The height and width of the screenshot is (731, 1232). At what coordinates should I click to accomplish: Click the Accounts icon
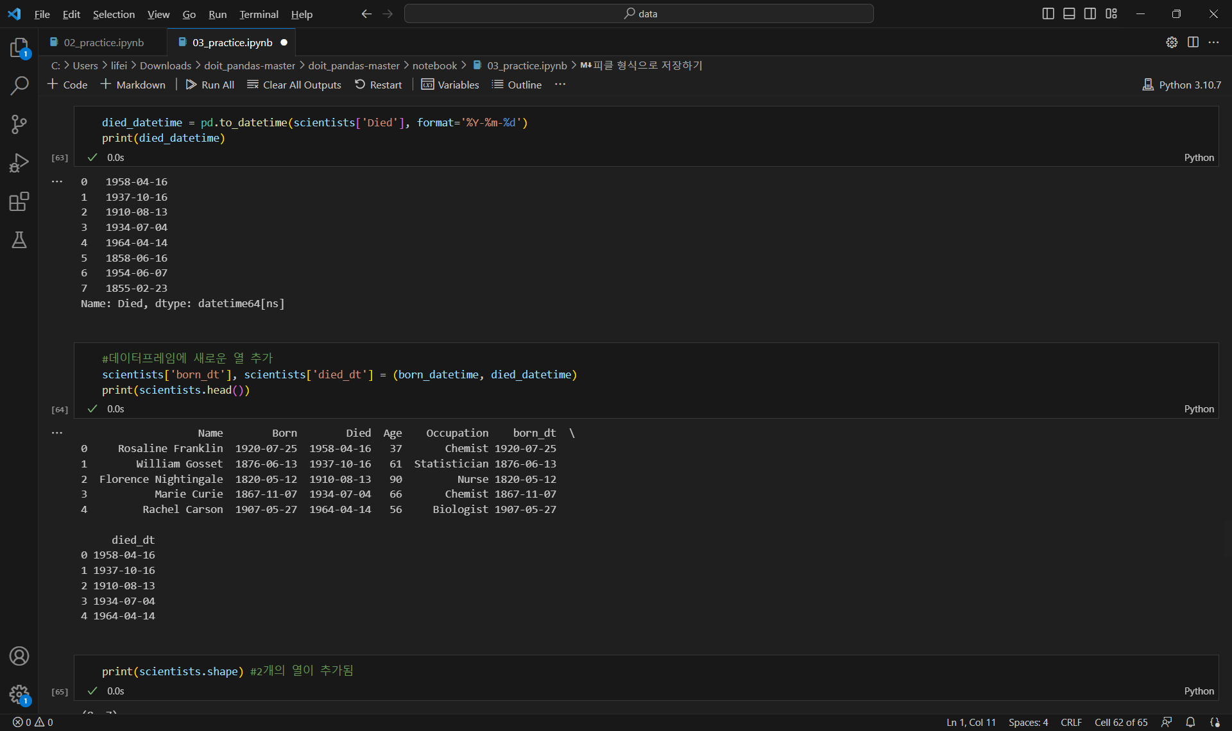19,656
